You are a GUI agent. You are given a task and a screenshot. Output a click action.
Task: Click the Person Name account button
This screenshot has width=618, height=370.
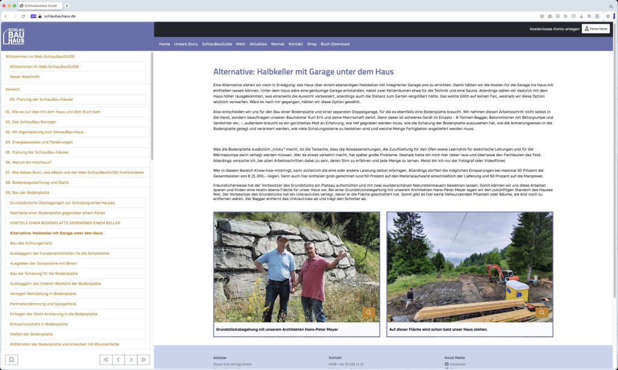click(x=596, y=29)
